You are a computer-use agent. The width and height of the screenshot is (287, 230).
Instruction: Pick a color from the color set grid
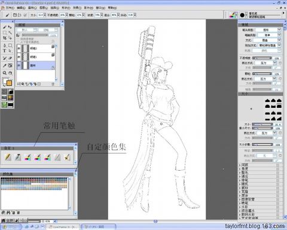point(34,184)
